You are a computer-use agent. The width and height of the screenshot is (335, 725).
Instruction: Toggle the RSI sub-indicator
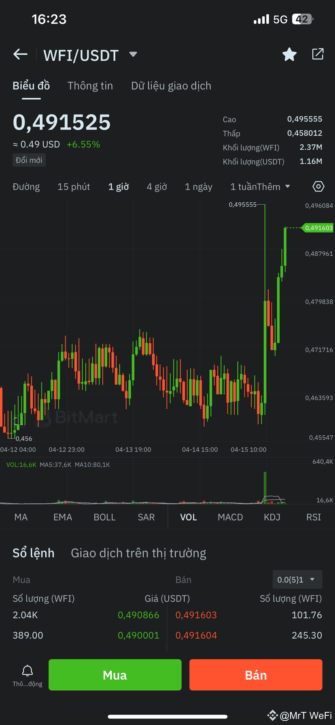(x=314, y=517)
